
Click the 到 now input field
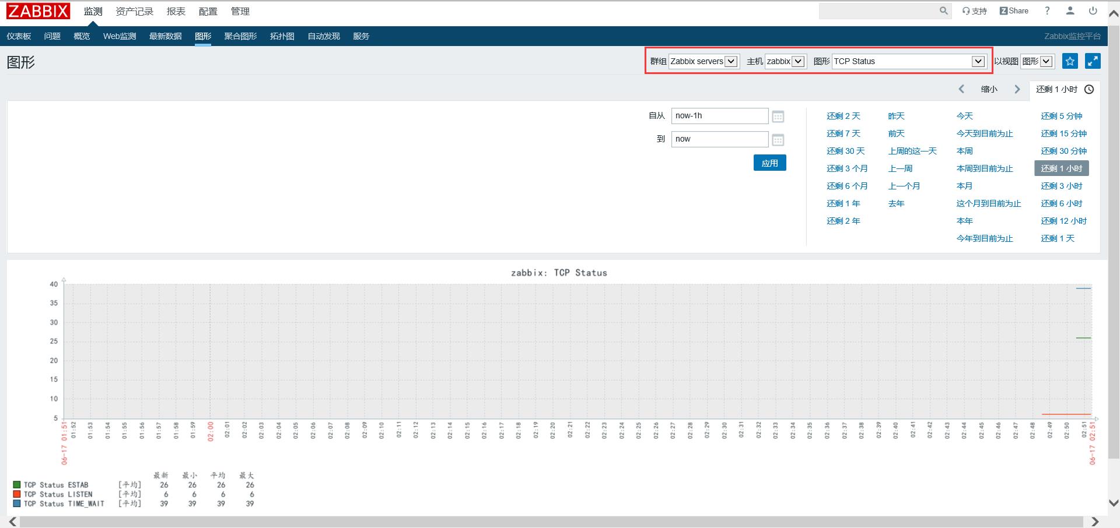click(x=720, y=139)
